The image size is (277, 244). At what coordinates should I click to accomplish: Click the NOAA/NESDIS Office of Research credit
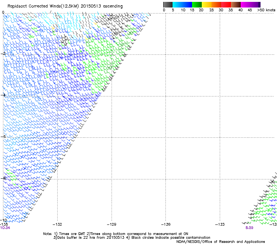point(220,242)
